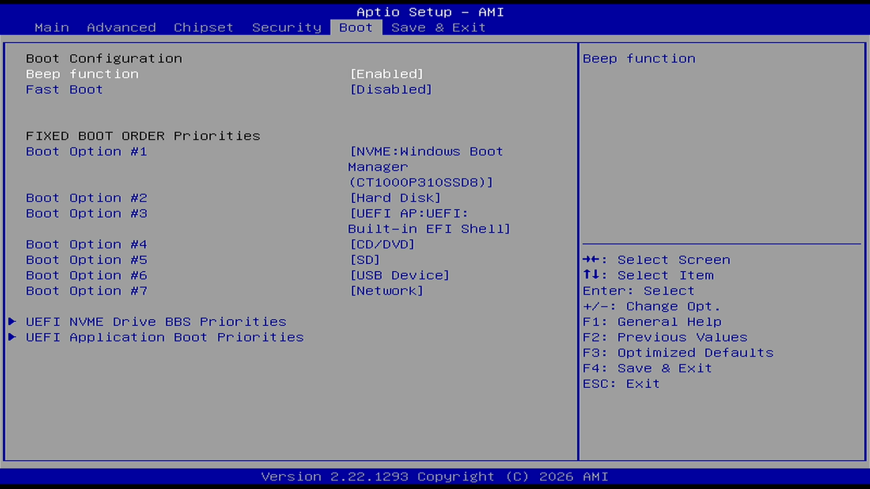The width and height of the screenshot is (870, 489).
Task: Select Boot Option #3 label
Action: coord(86,214)
